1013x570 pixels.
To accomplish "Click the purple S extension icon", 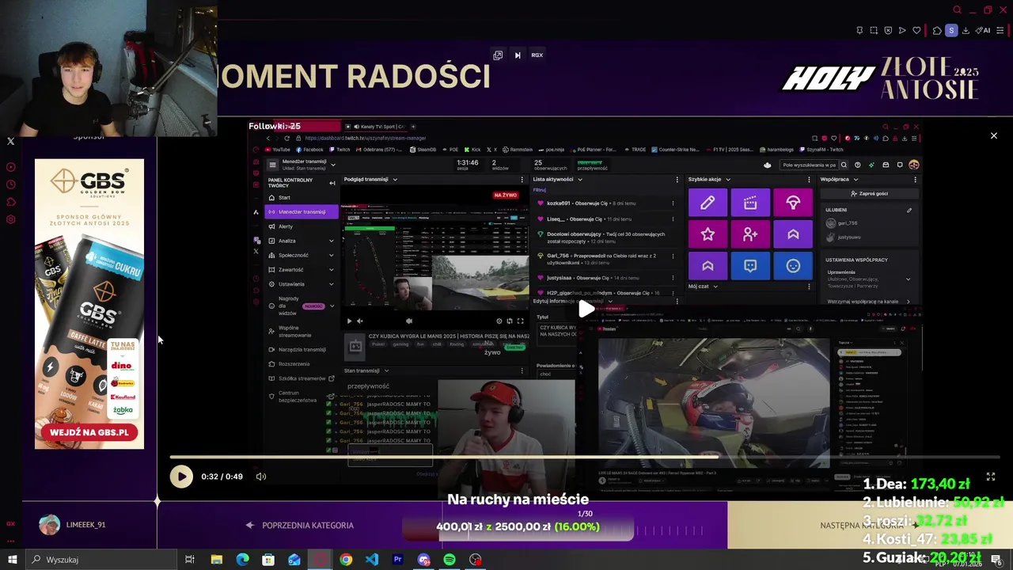I will point(951,31).
